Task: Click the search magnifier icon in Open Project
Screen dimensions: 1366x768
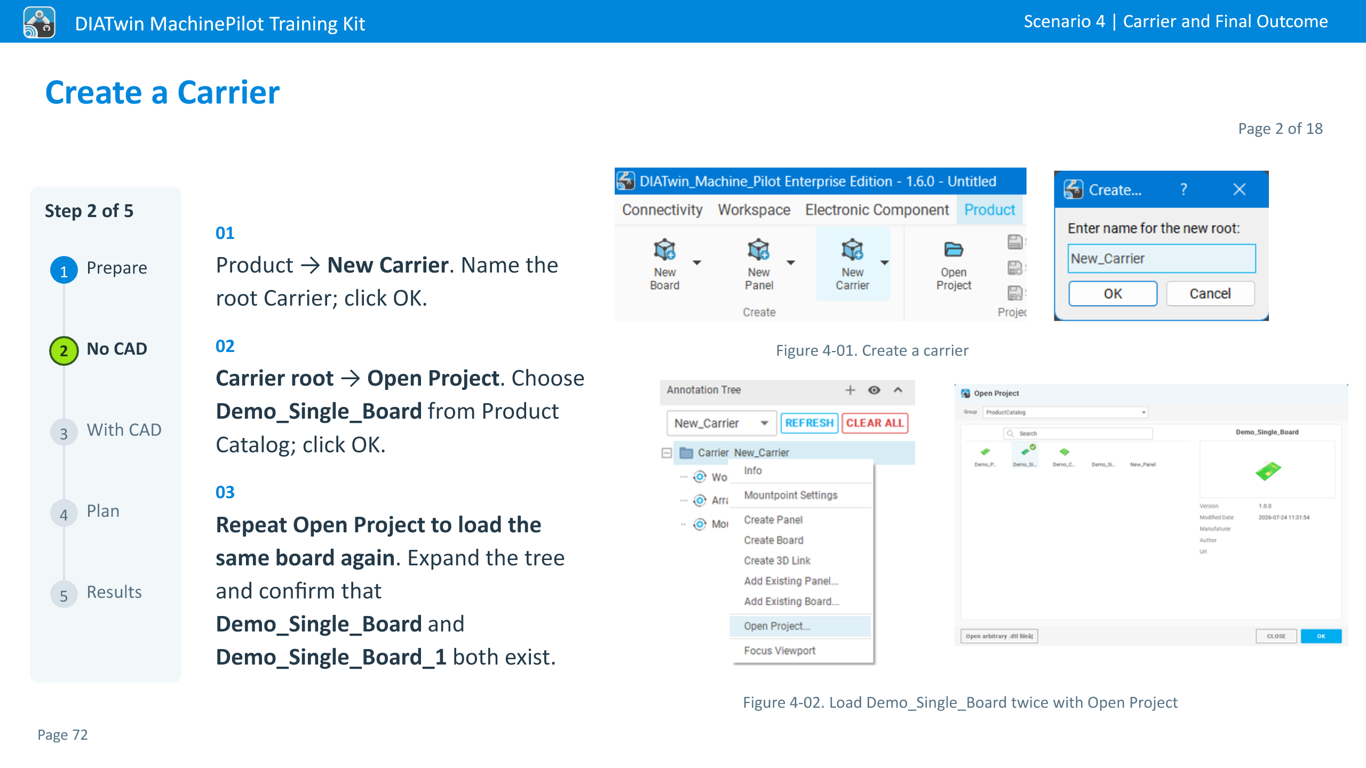Action: click(1010, 434)
